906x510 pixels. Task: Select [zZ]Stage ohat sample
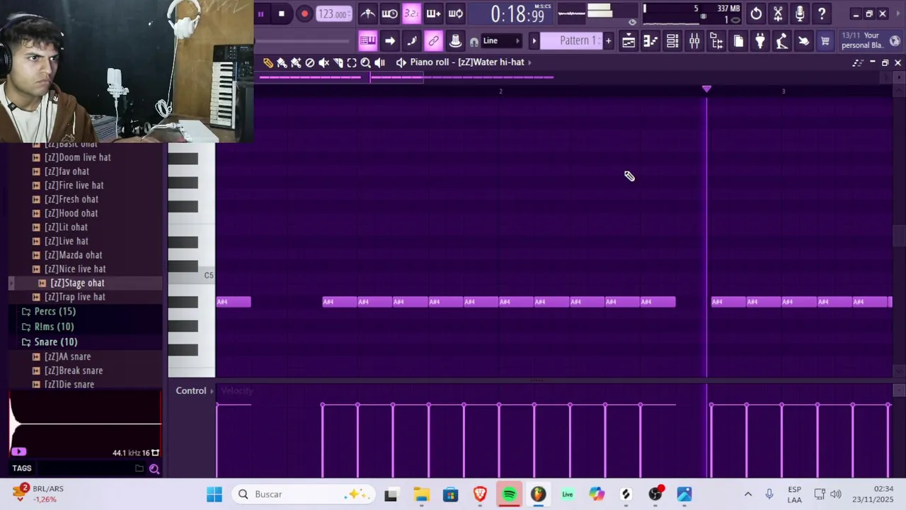(77, 283)
